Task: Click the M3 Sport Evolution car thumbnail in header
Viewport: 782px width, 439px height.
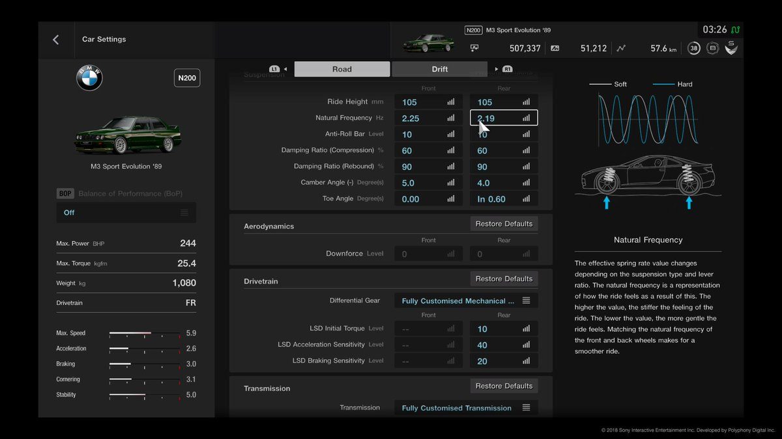Action: point(427,43)
